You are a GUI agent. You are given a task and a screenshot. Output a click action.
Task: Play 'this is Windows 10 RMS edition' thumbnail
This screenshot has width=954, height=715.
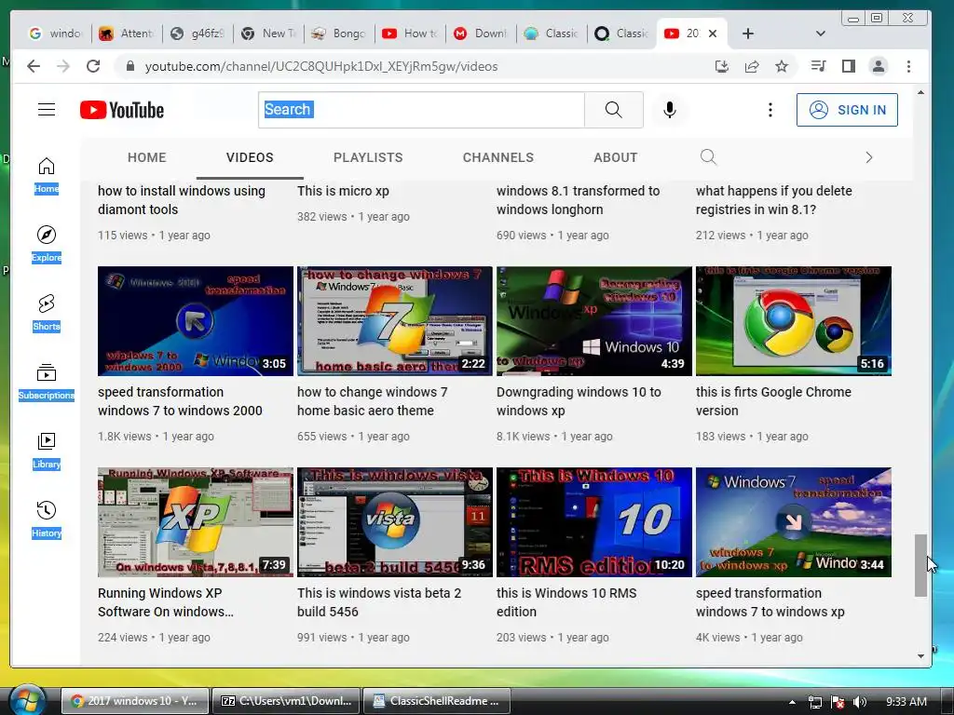[593, 522]
